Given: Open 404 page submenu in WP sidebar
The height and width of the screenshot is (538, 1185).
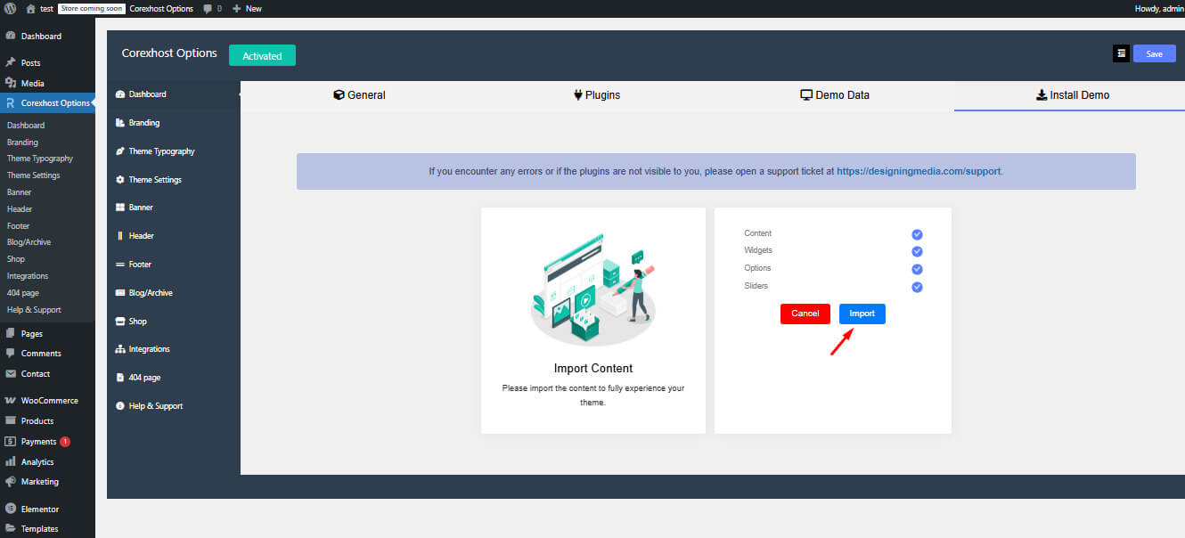Looking at the screenshot, I should [23, 293].
